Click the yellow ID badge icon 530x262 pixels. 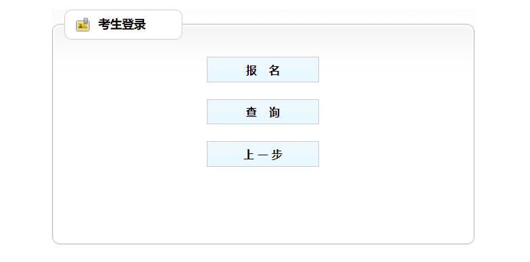82,25
